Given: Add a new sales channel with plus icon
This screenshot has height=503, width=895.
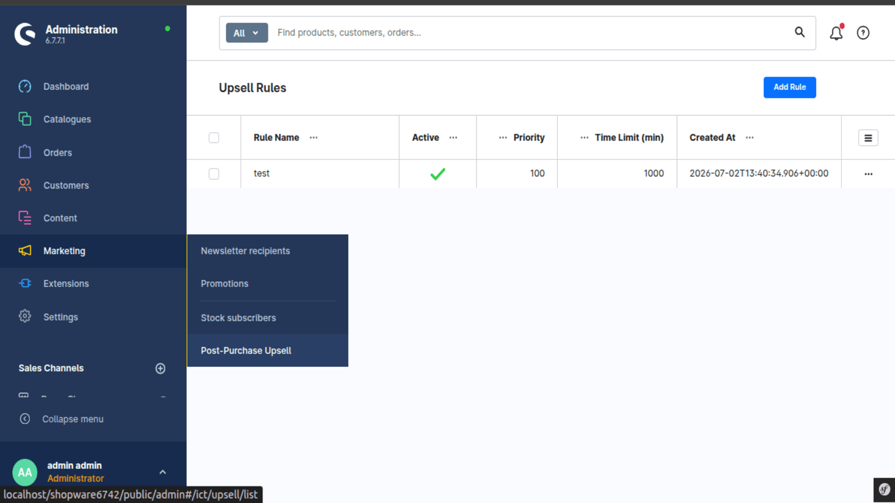Looking at the screenshot, I should (x=160, y=368).
